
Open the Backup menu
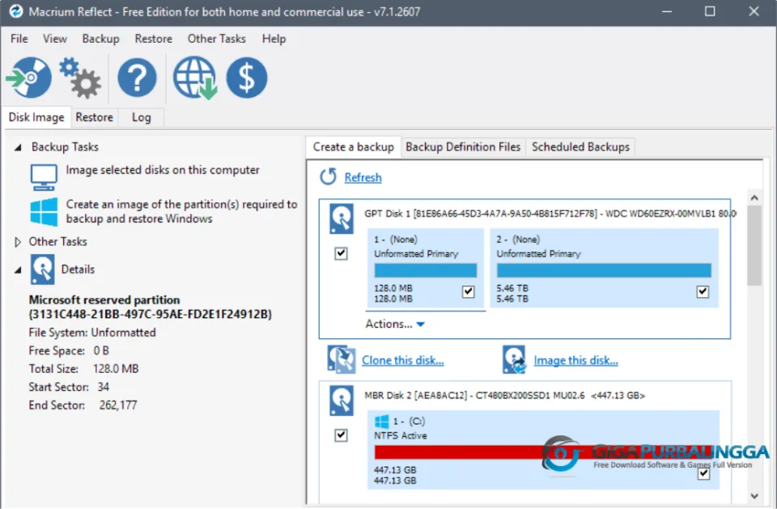tap(100, 39)
